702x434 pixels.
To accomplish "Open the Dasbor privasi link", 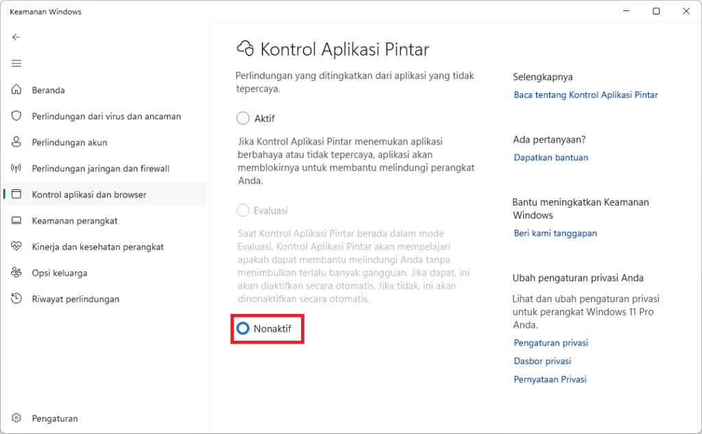I will (x=542, y=361).
